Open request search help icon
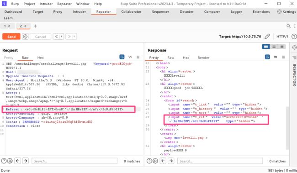Screen dimensions: 297x173 pos(4,161)
